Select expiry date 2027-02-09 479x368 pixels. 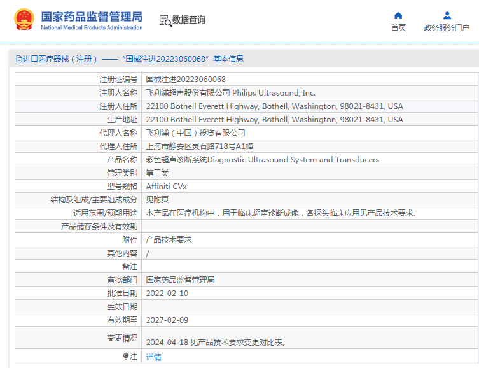coord(167,320)
